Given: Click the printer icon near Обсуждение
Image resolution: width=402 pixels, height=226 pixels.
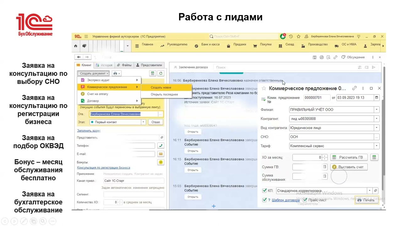Looking at the screenshot, I should click(322, 57).
